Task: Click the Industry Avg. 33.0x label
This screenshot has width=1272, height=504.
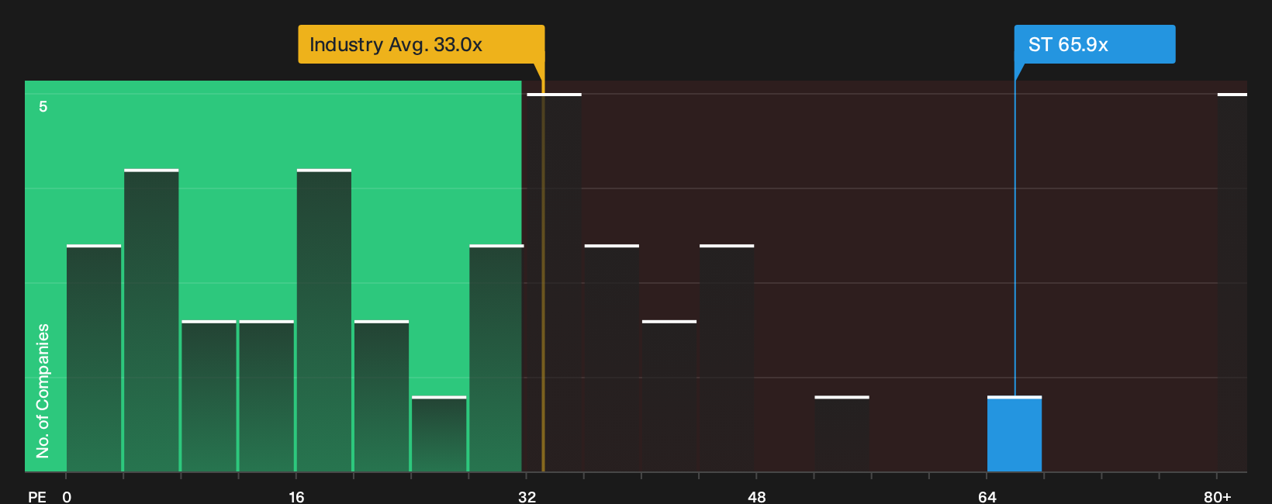Action: (x=421, y=44)
